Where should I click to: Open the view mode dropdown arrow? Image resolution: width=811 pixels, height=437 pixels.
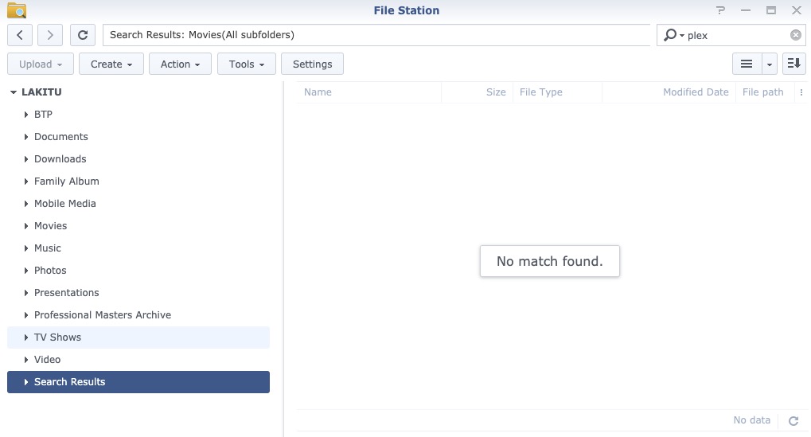click(x=770, y=64)
